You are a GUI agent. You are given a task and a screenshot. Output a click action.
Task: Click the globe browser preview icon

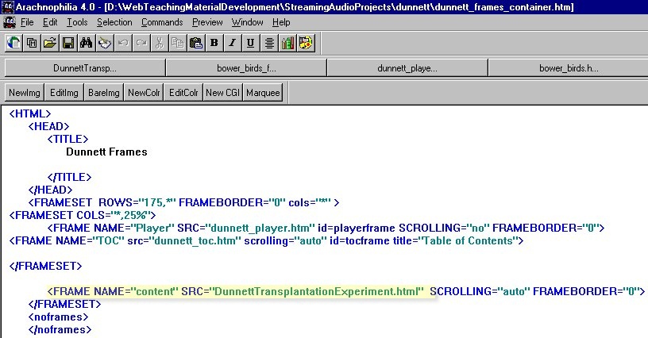tap(14, 42)
